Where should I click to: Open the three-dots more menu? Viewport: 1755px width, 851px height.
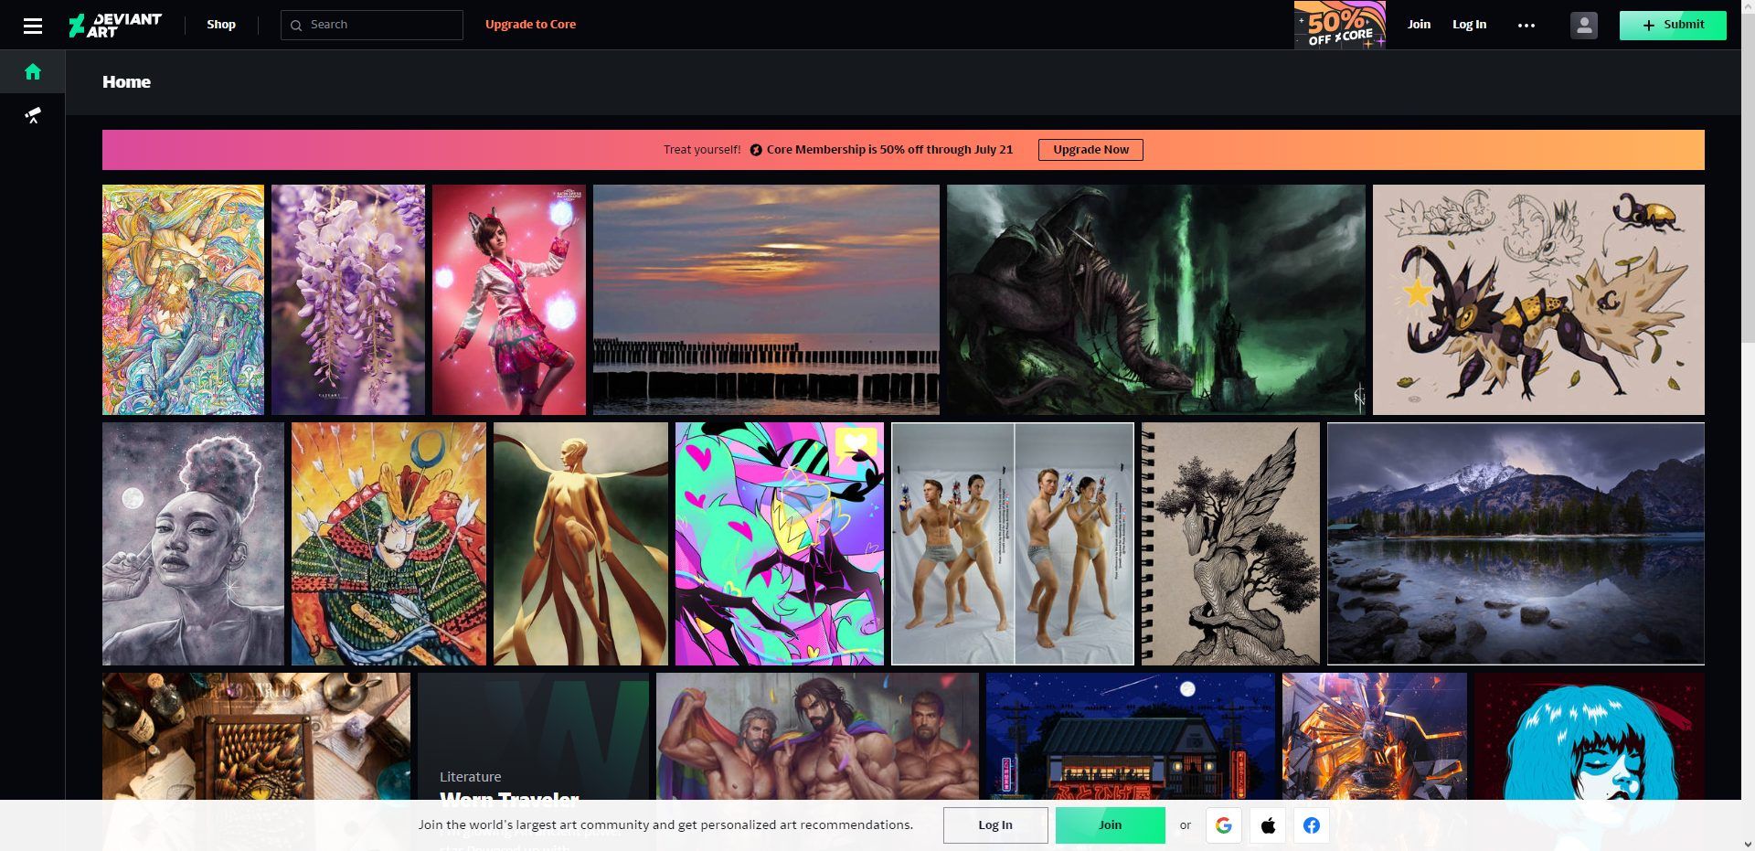1526,26
